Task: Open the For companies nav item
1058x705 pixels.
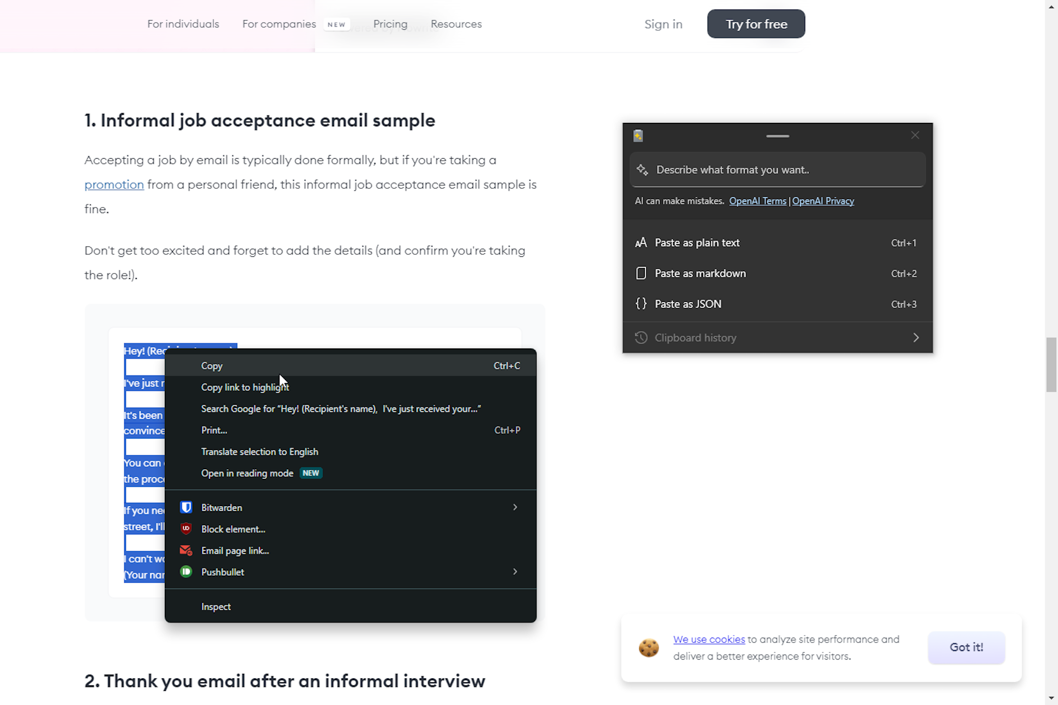Action: click(x=279, y=24)
